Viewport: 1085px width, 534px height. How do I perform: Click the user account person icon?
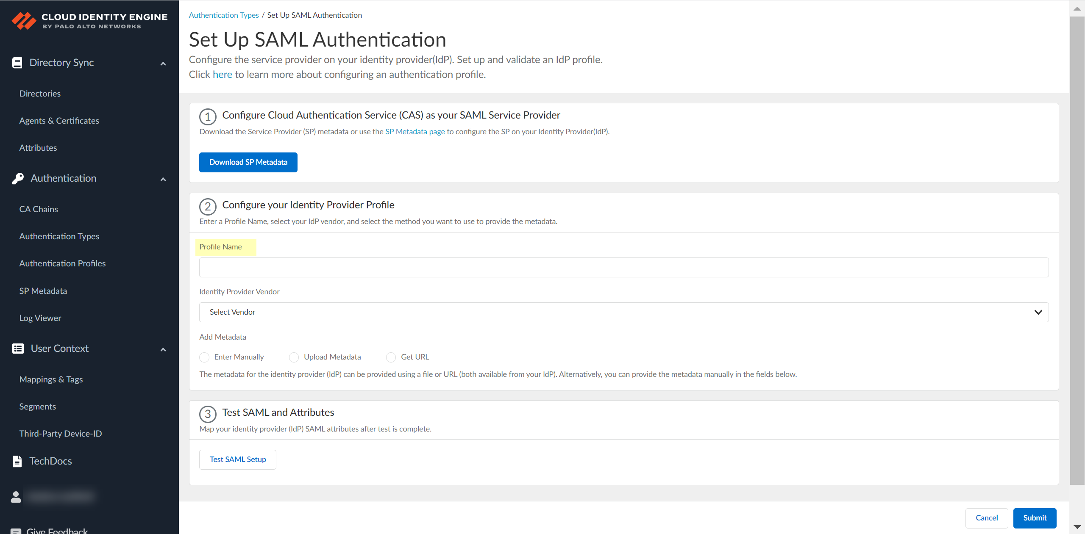(16, 497)
